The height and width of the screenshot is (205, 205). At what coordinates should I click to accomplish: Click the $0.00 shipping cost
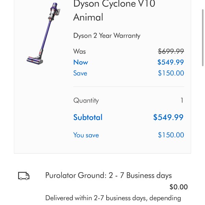pos(178,187)
